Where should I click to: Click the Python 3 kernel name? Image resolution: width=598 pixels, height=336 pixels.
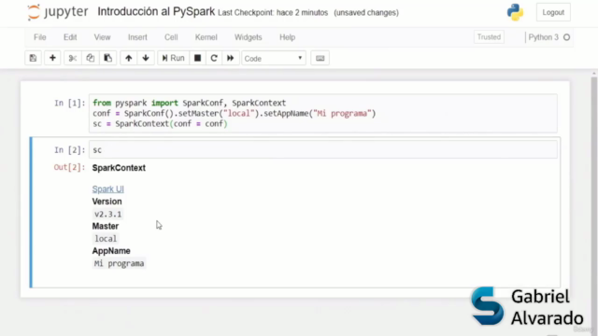click(543, 37)
